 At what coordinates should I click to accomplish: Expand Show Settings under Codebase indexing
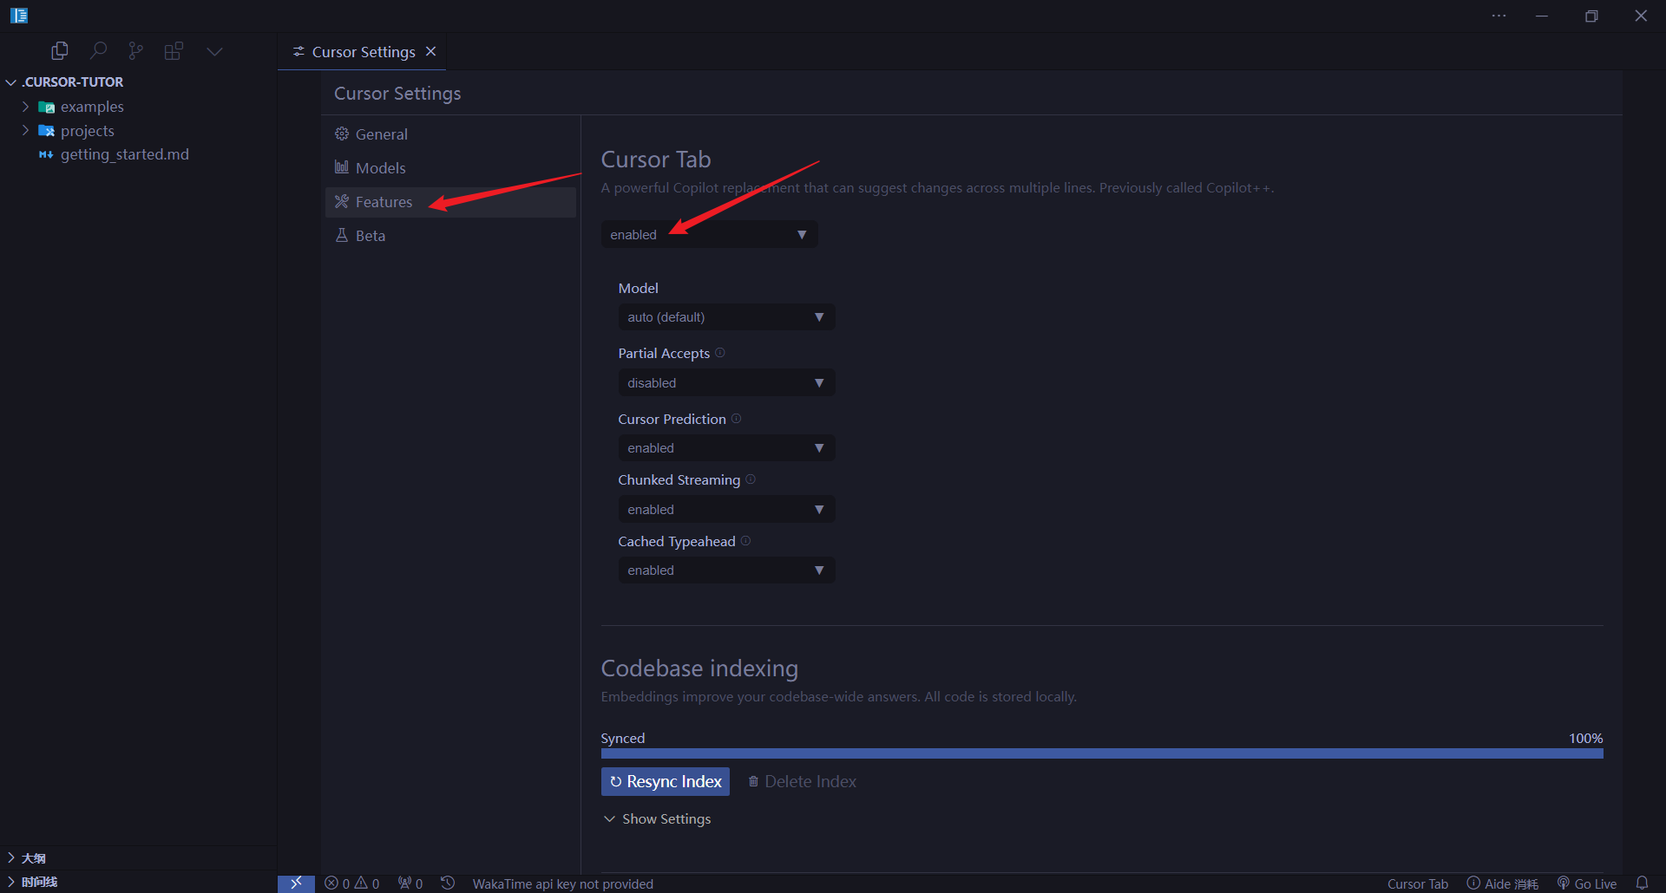pyautogui.click(x=657, y=819)
